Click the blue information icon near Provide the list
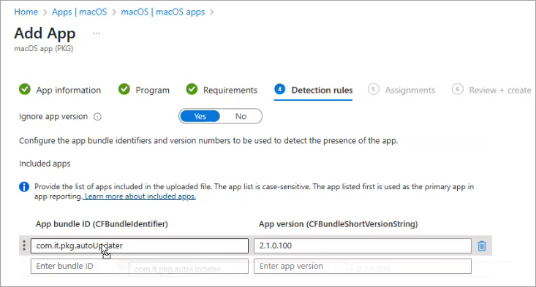536x287 pixels. pyautogui.click(x=24, y=187)
